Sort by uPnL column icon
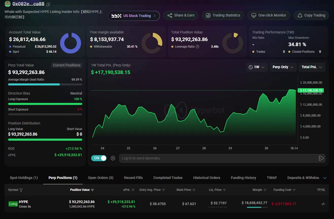 click(133, 190)
